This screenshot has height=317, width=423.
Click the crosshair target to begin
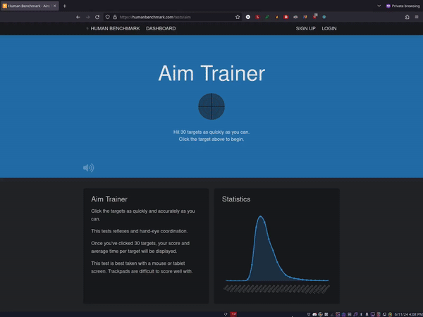[x=211, y=106]
